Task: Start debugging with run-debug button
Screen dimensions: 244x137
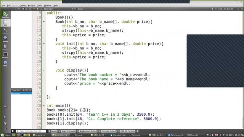Action: (x=5, y=123)
